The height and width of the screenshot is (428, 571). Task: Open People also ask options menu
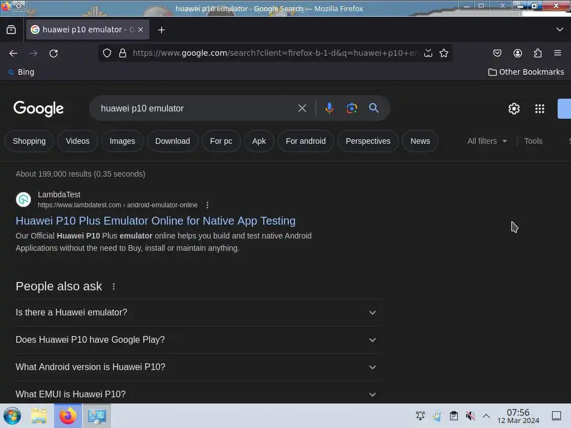pos(114,286)
